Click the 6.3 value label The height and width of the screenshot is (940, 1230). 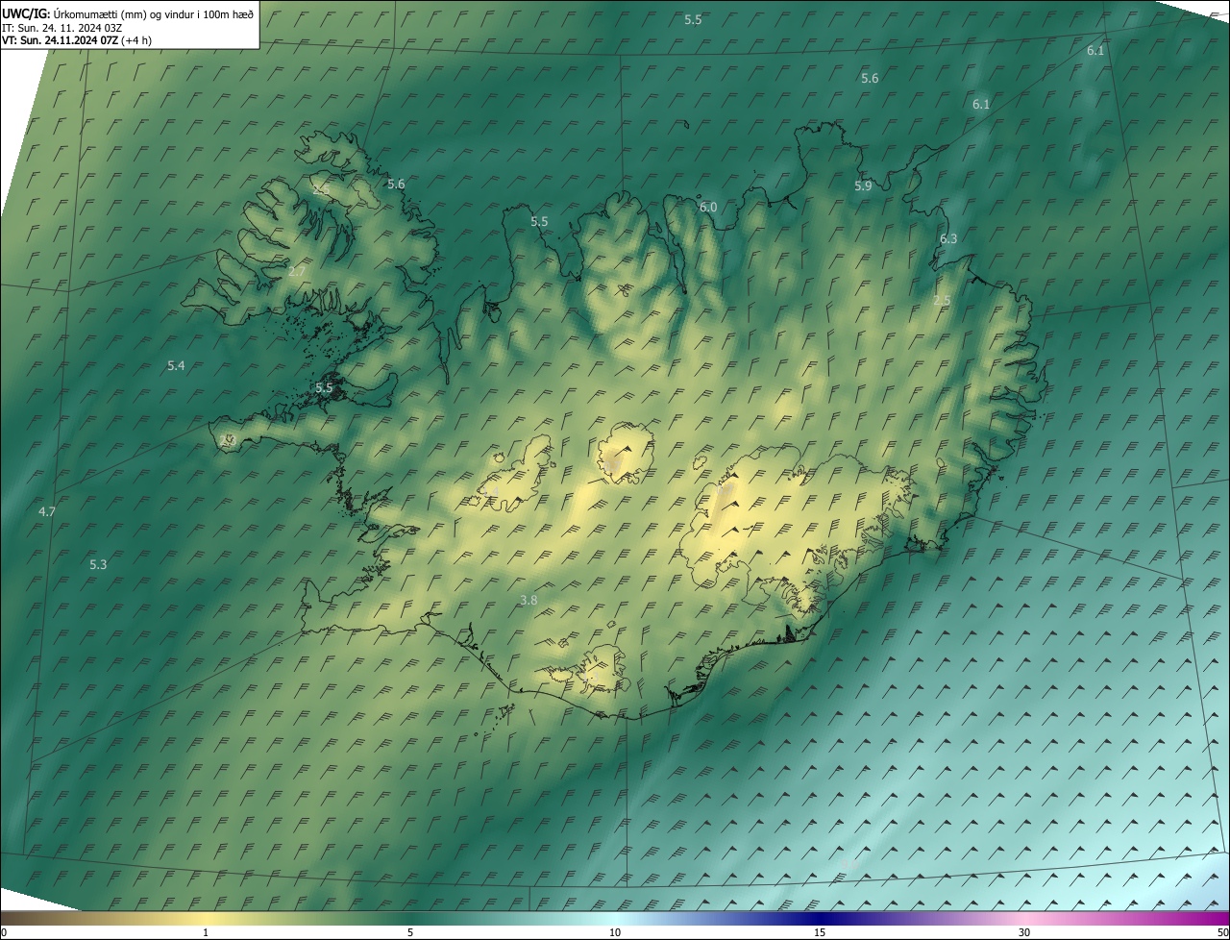948,238
